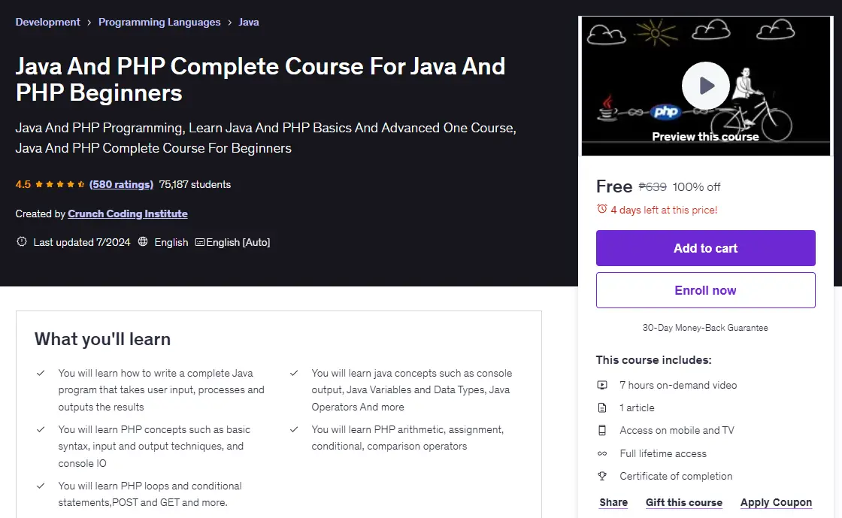Click the PHP arithmetic operators learning item

click(x=407, y=438)
